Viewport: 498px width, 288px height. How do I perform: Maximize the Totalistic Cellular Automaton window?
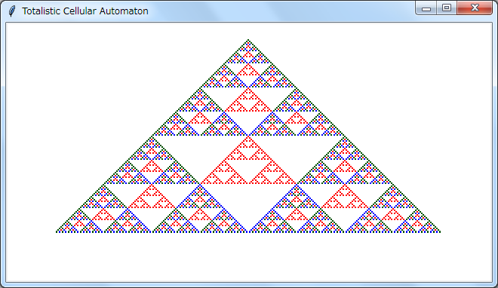pyautogui.click(x=447, y=8)
